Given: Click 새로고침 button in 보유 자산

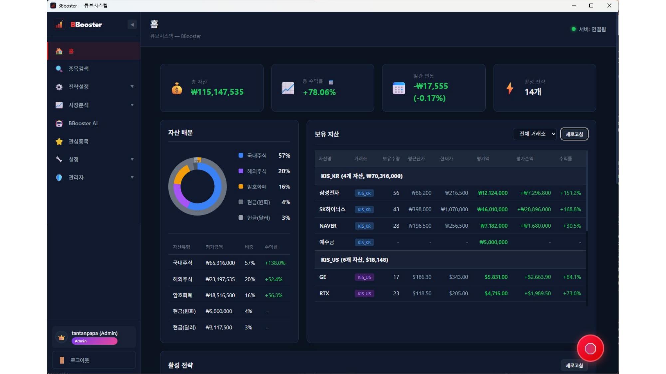Looking at the screenshot, I should pyautogui.click(x=574, y=134).
